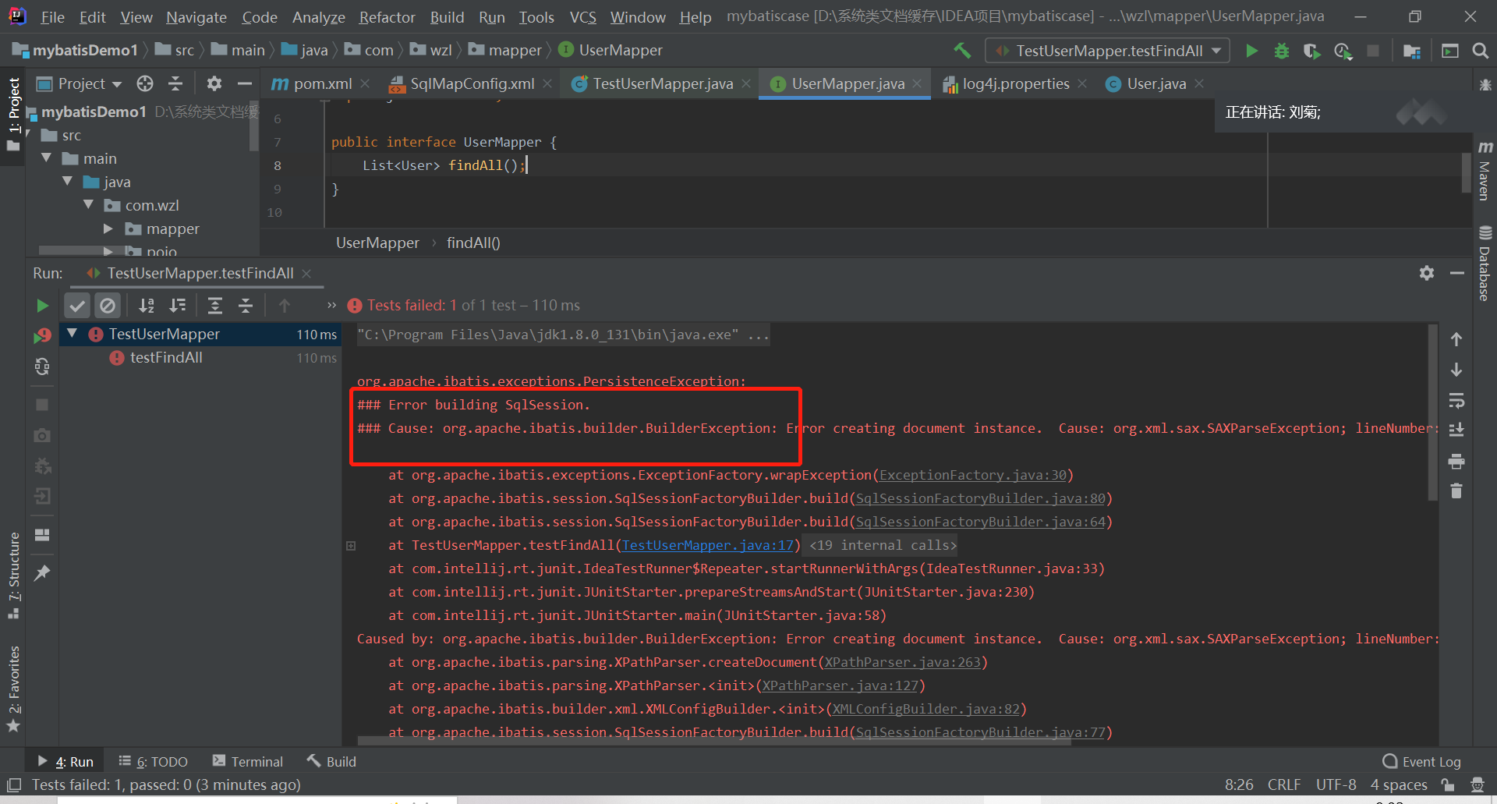The image size is (1497, 804).
Task: Open the Event Log
Action: (x=1421, y=762)
